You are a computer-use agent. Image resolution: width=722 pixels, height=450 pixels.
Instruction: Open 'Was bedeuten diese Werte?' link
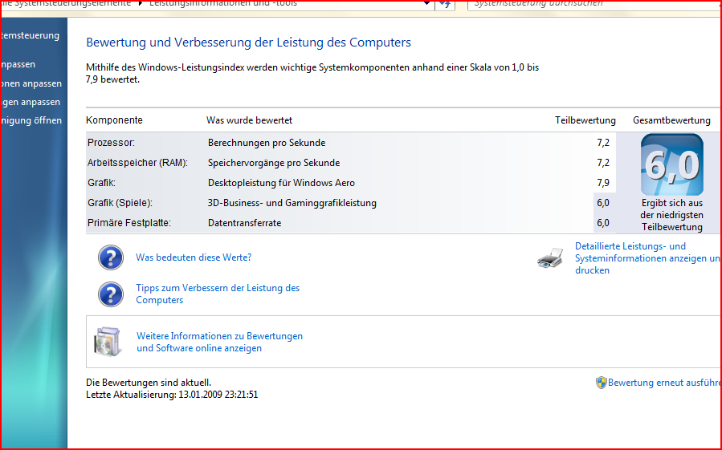pyautogui.click(x=194, y=257)
